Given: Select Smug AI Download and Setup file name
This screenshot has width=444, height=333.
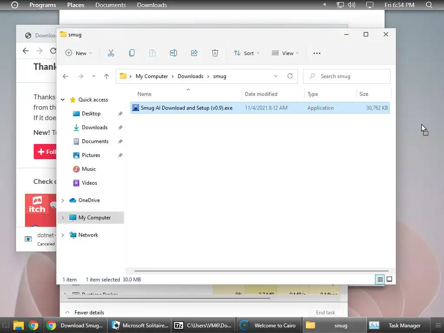Looking at the screenshot, I should coord(186,108).
